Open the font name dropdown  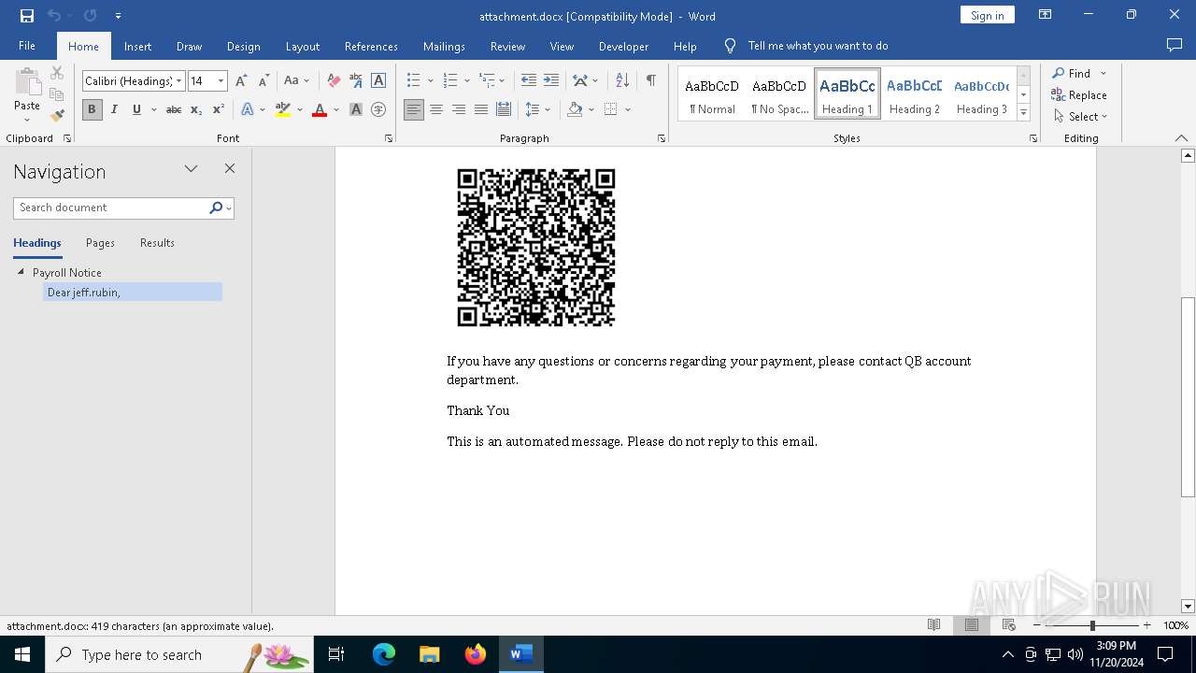178,81
